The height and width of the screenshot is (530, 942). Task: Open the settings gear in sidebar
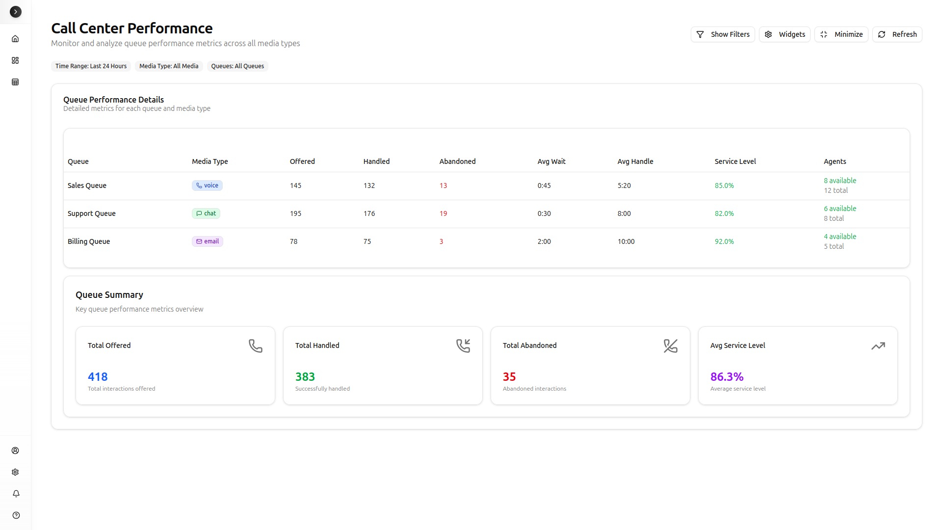pyautogui.click(x=15, y=472)
